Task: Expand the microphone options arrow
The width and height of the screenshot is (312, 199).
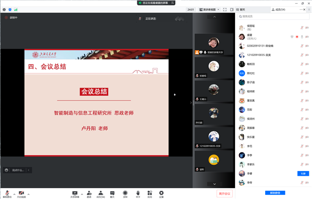Action: pyautogui.click(x=15, y=194)
